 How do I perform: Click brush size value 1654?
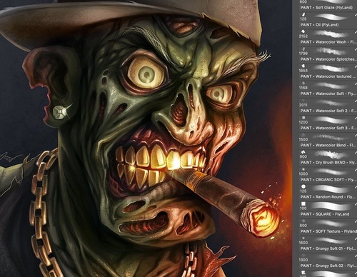(x=303, y=71)
